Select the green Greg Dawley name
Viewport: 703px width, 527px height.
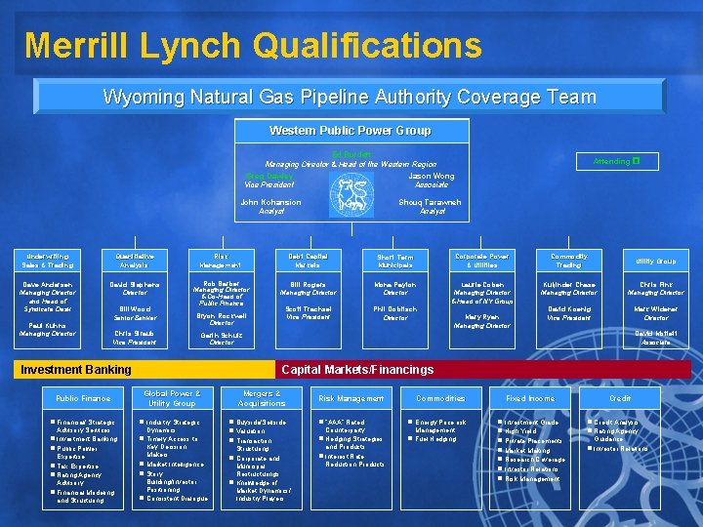coord(269,176)
